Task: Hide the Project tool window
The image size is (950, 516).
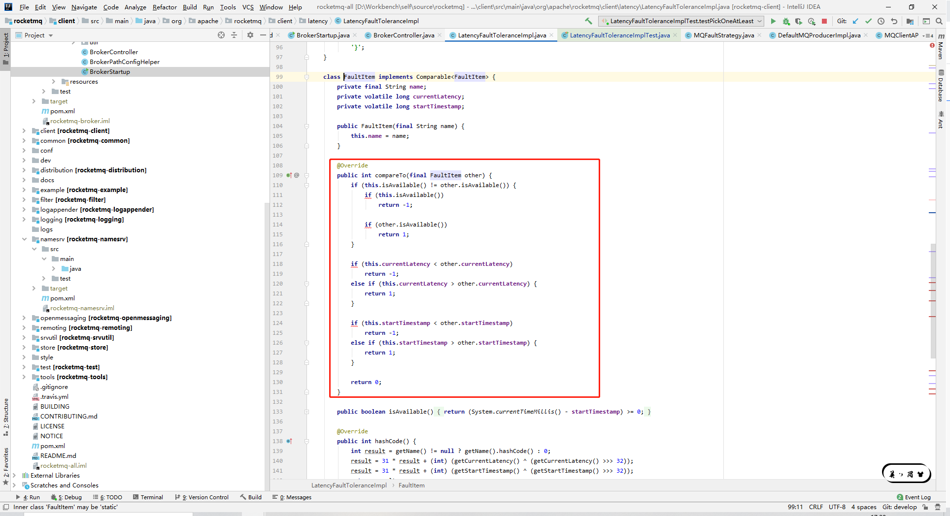Action: coord(263,35)
